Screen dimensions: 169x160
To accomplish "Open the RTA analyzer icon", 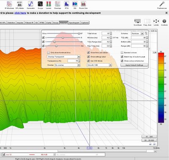I will tap(67, 5).
